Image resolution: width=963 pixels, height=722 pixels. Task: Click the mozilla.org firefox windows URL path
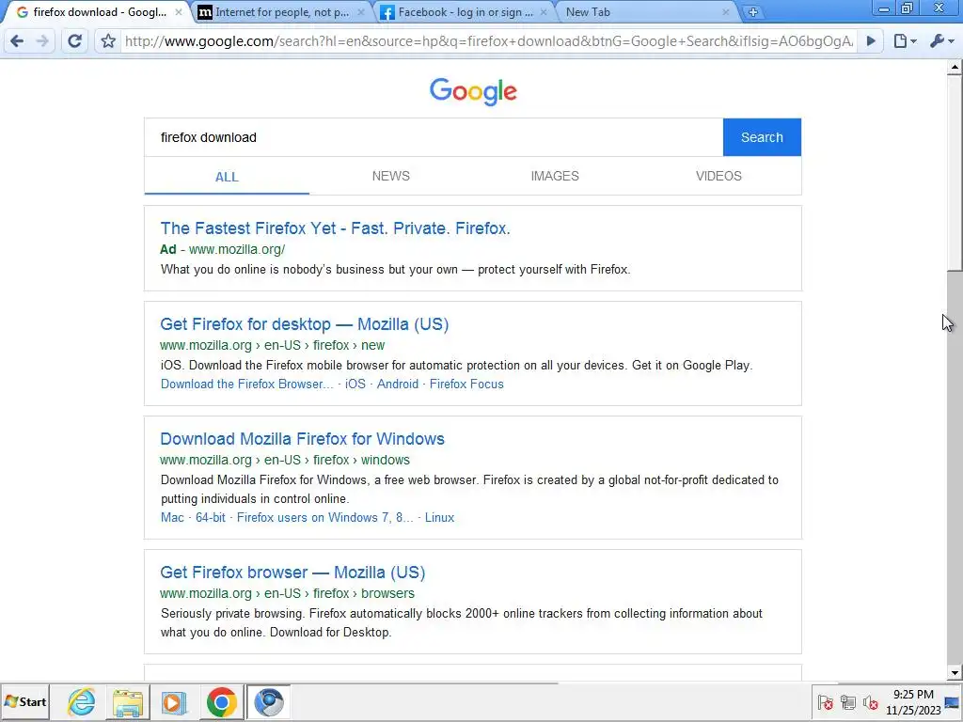(285, 460)
